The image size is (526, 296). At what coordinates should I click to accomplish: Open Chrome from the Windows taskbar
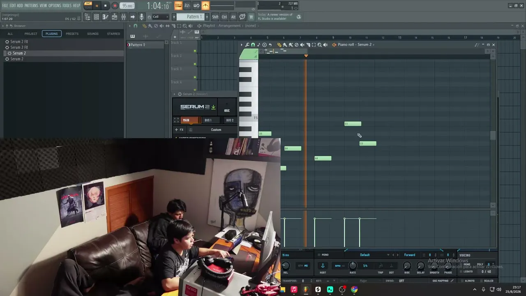click(354, 290)
